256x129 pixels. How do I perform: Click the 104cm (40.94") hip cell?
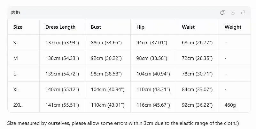(x=153, y=74)
